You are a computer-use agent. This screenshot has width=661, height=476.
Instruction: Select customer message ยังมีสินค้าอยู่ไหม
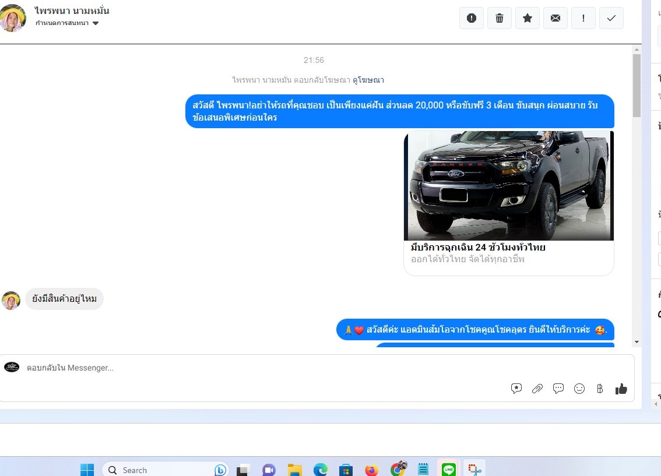(65, 299)
